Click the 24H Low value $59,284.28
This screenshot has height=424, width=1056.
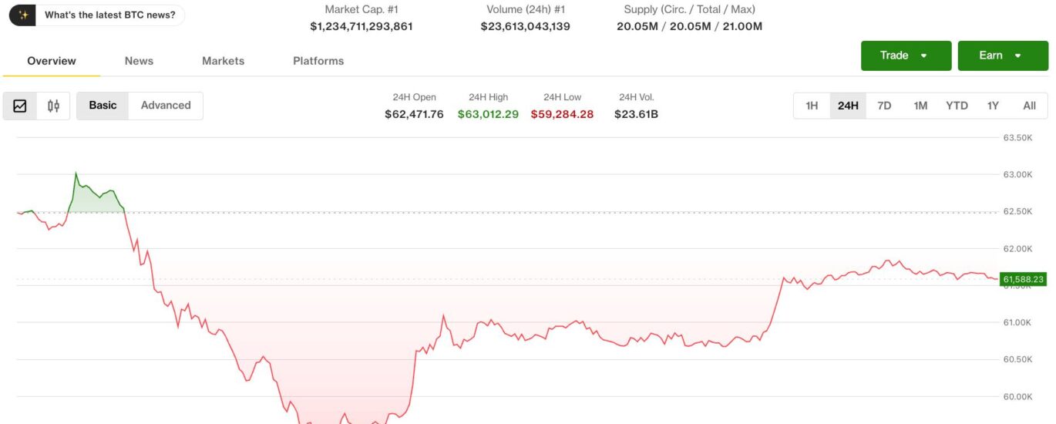pyautogui.click(x=562, y=114)
